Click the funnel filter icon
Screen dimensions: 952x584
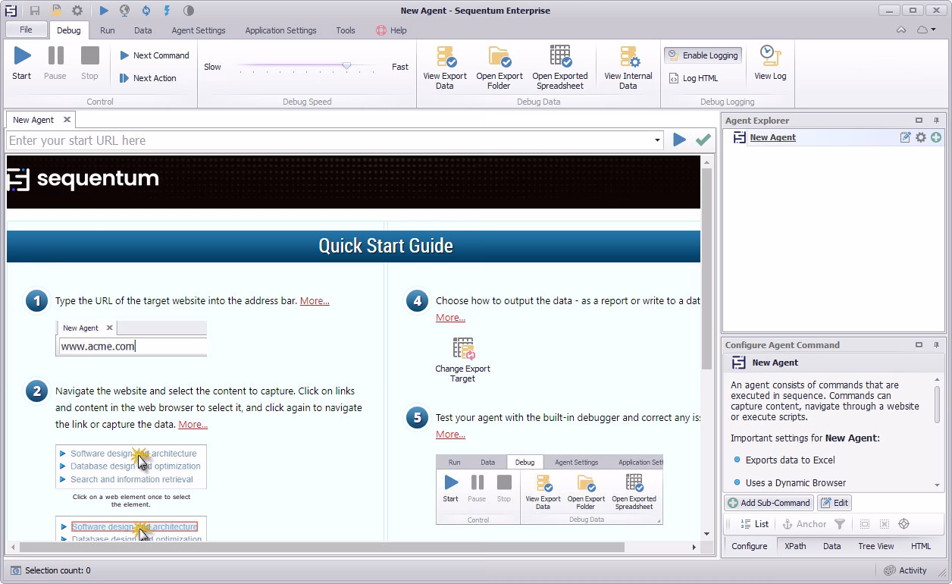click(x=840, y=524)
